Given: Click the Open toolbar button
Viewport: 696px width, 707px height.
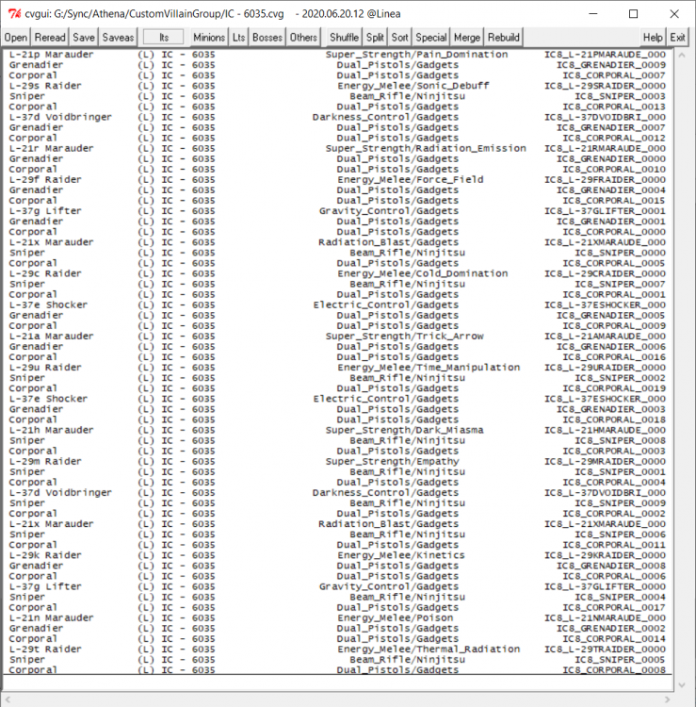Looking at the screenshot, I should (16, 37).
